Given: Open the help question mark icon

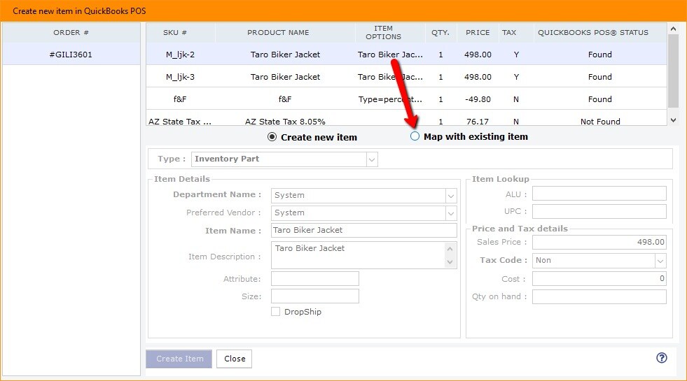Looking at the screenshot, I should pyautogui.click(x=662, y=358).
